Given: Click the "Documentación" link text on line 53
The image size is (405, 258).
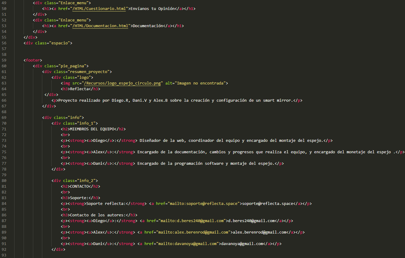Looking at the screenshot, I should click(148, 26).
